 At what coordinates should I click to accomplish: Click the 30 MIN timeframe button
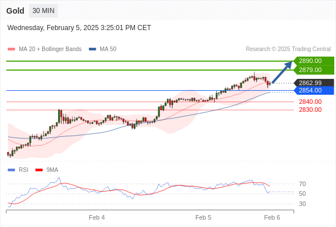[x=43, y=11]
